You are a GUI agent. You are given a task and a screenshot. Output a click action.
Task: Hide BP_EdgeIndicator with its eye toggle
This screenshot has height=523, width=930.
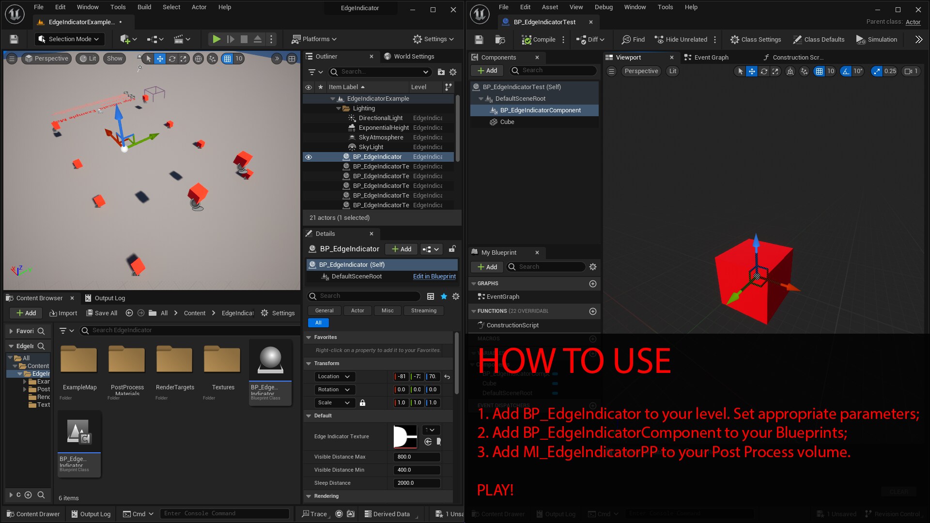point(309,156)
